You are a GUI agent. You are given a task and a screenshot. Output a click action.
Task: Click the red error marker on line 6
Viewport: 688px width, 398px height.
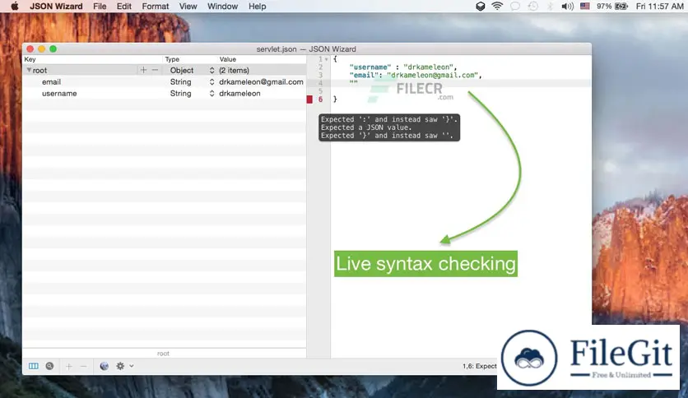pyautogui.click(x=309, y=99)
